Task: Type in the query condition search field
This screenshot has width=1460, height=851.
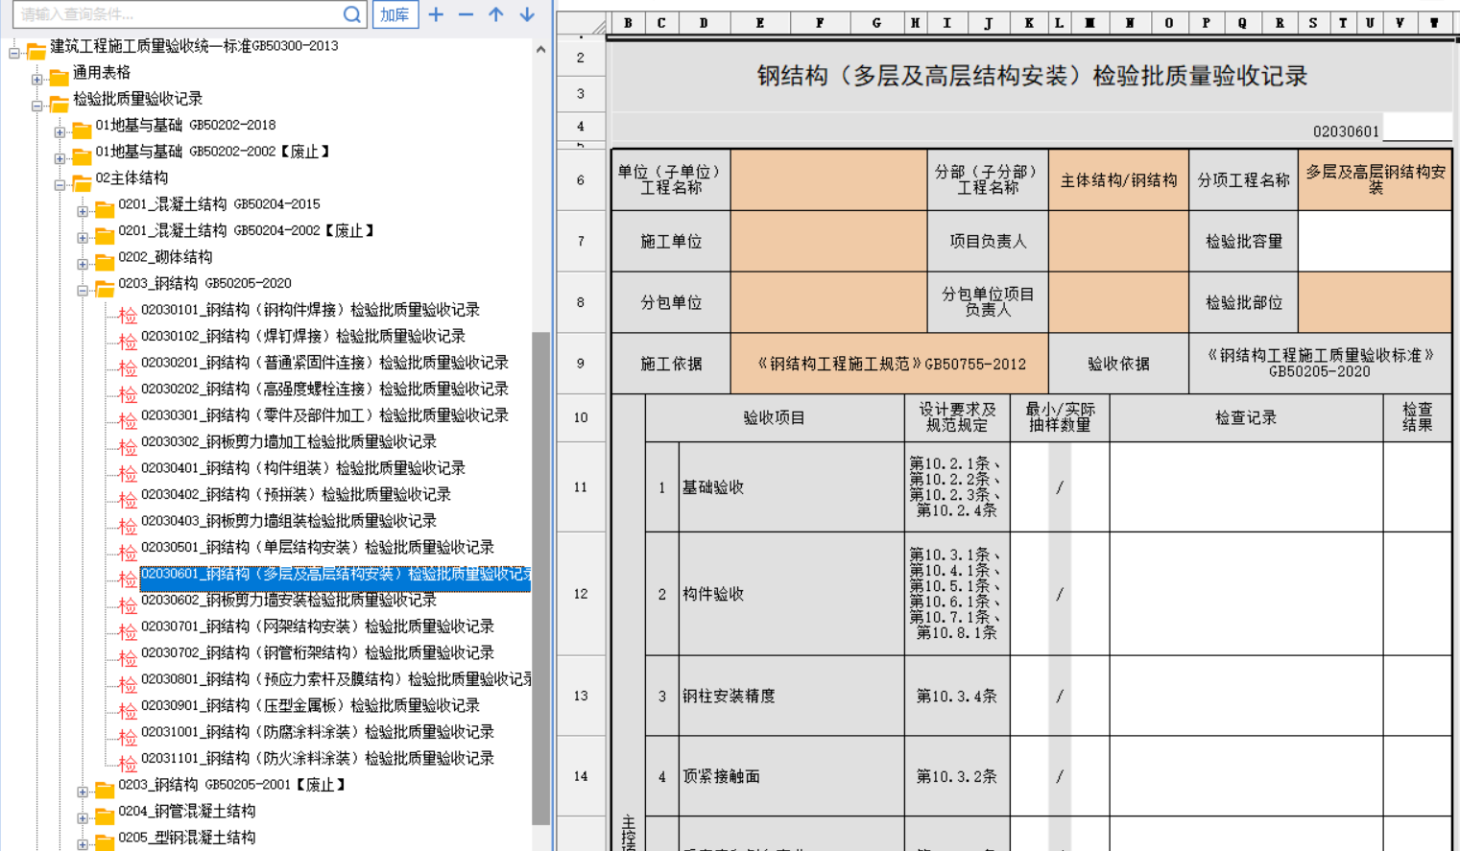Action: 178,14
